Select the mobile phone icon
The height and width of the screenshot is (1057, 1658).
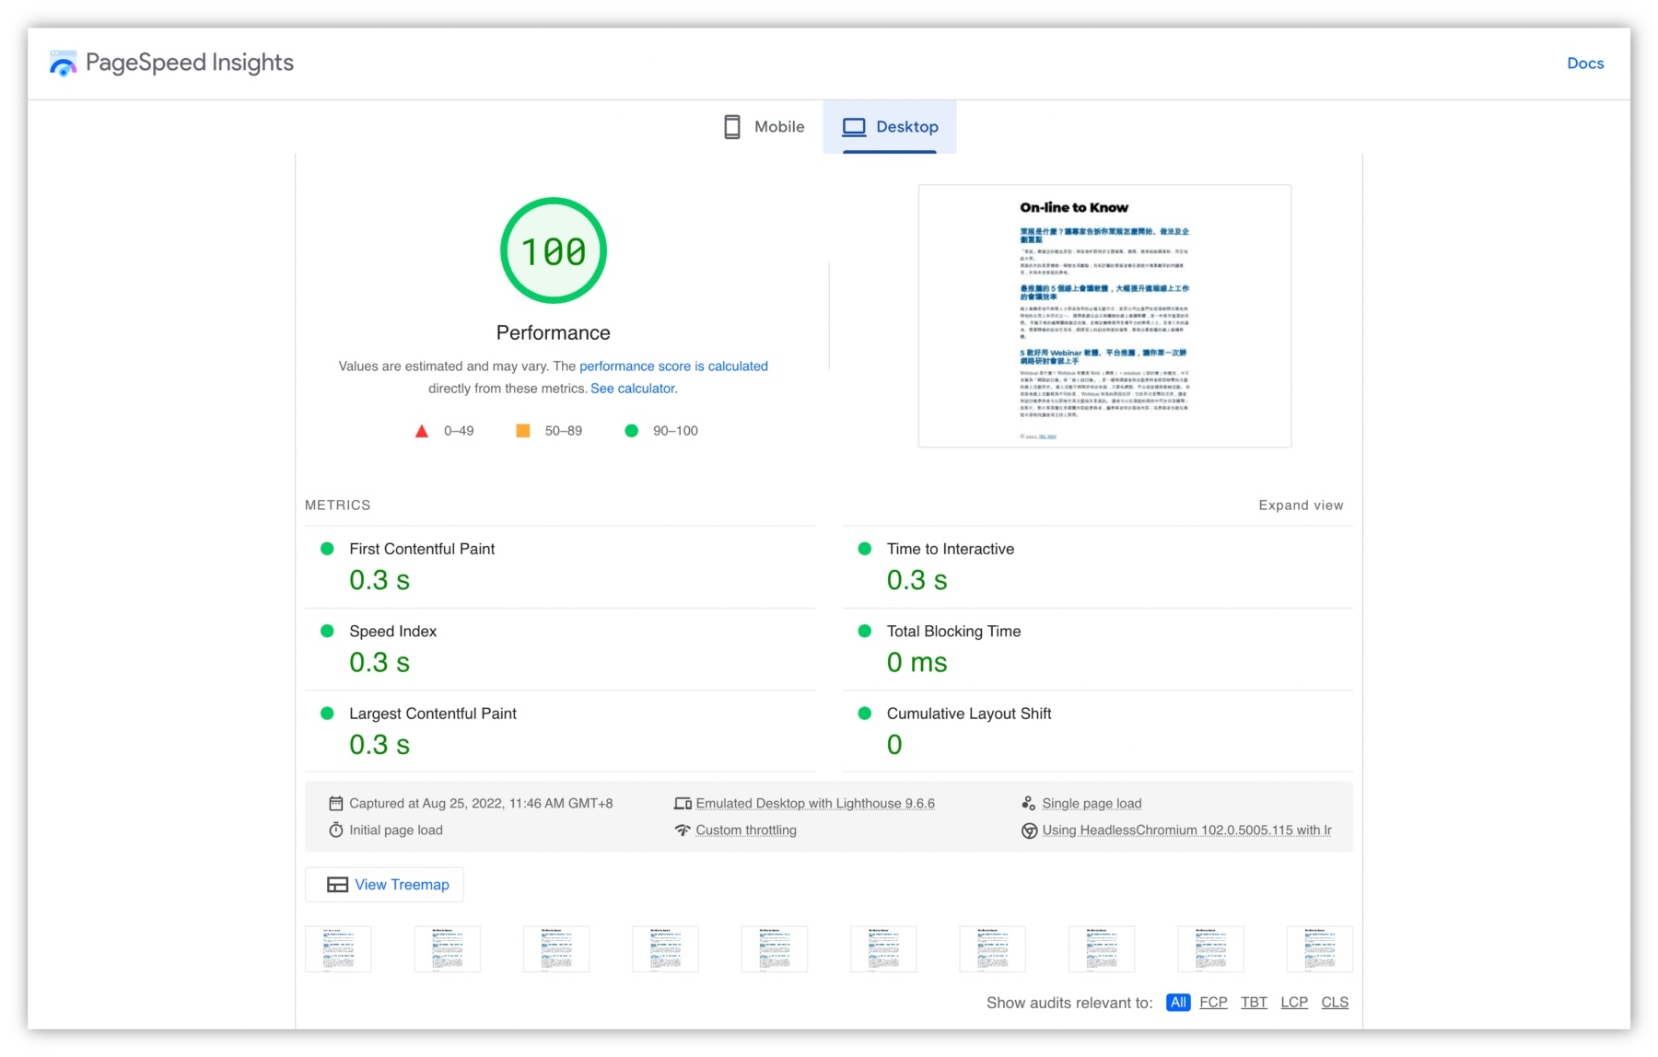[732, 126]
